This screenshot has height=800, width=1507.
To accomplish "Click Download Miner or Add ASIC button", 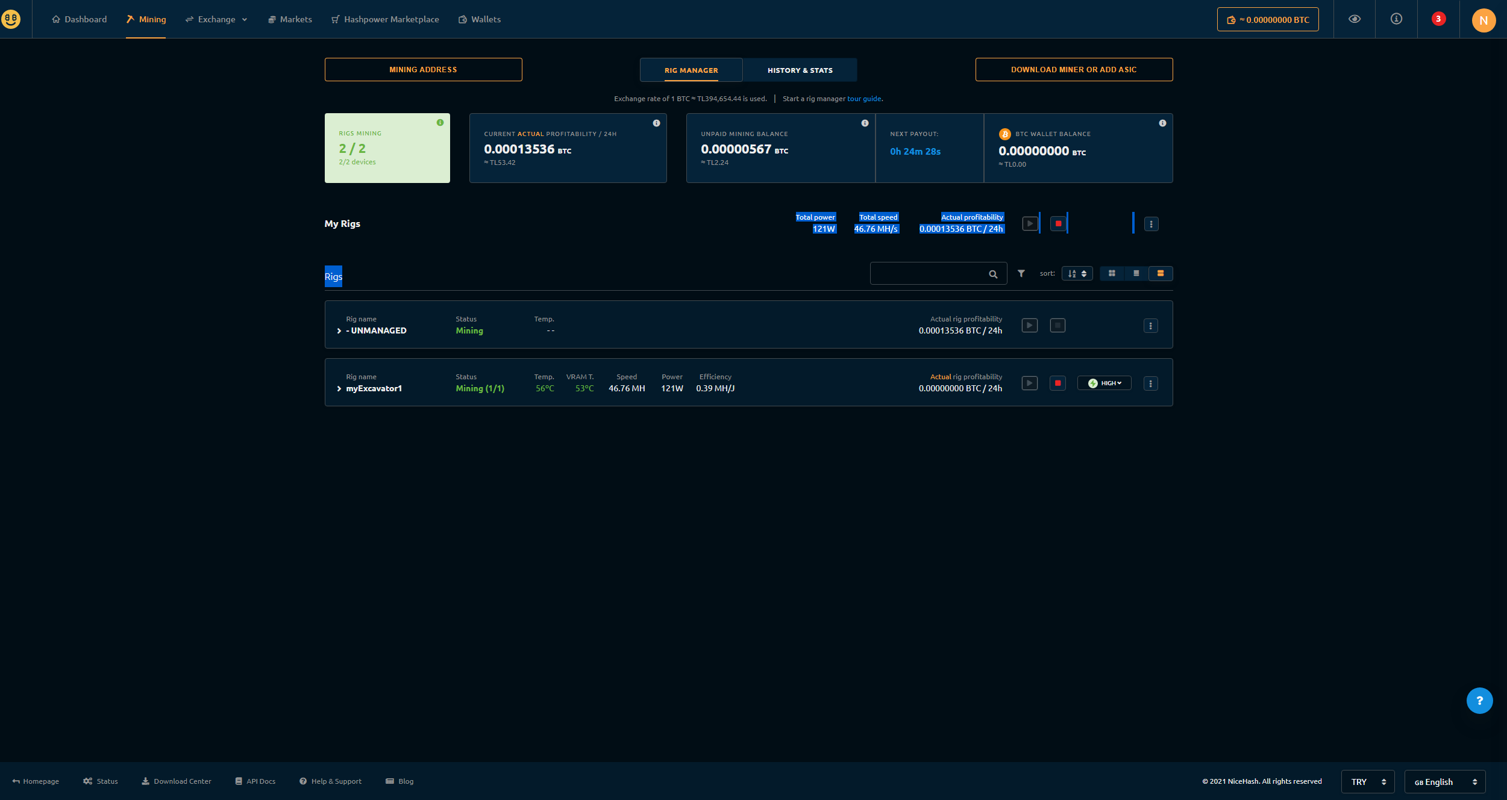I will coord(1073,69).
